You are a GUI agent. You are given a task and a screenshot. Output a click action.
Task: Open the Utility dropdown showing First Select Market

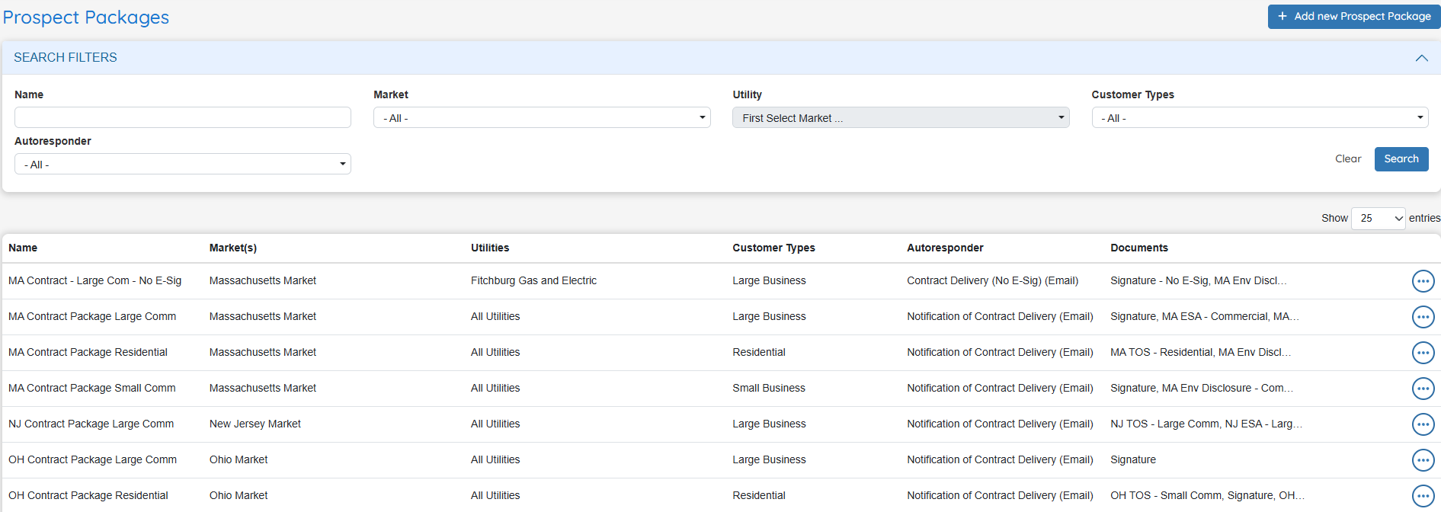(x=901, y=117)
